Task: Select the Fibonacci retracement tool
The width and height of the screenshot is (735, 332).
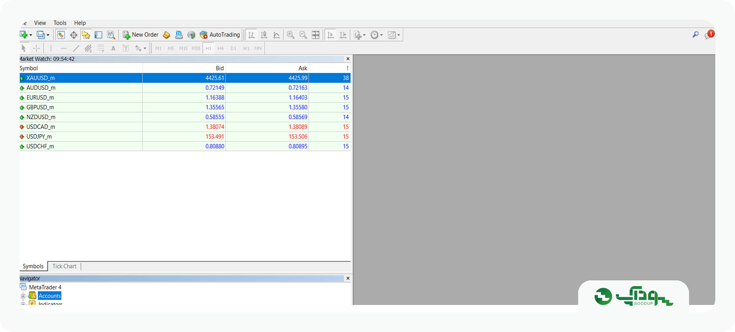Action: click(101, 48)
